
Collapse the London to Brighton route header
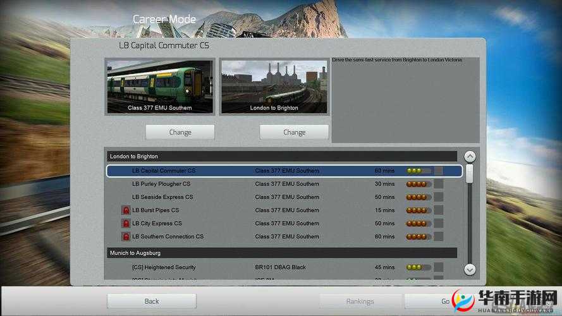(x=281, y=156)
